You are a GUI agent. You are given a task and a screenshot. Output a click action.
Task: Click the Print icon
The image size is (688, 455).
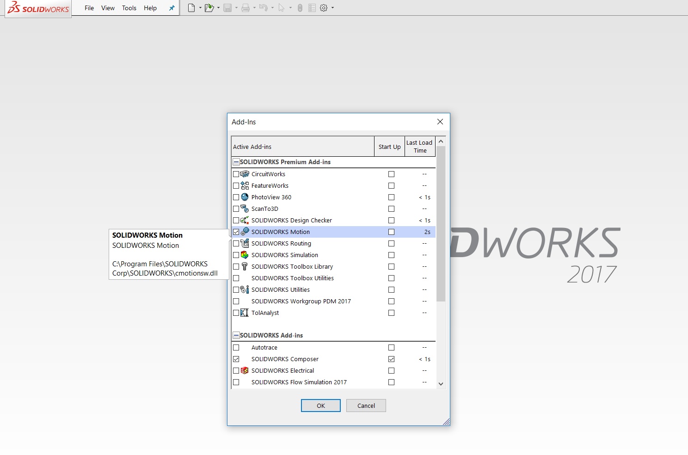(246, 8)
